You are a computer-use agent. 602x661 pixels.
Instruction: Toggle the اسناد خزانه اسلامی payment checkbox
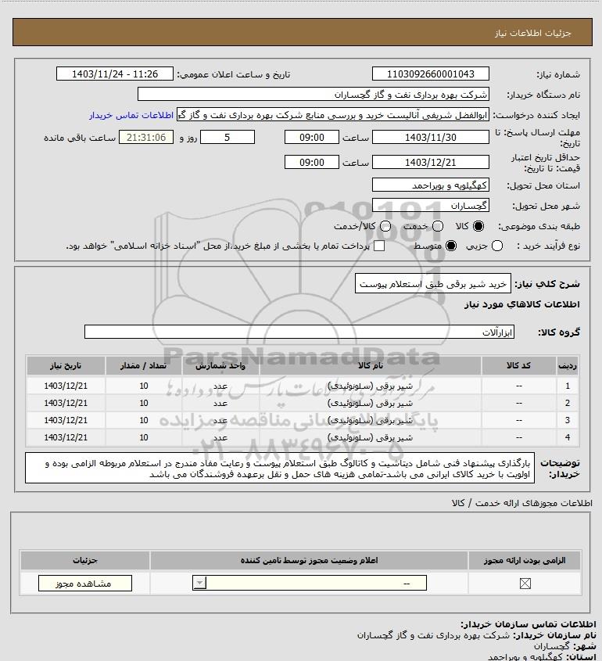point(379,246)
